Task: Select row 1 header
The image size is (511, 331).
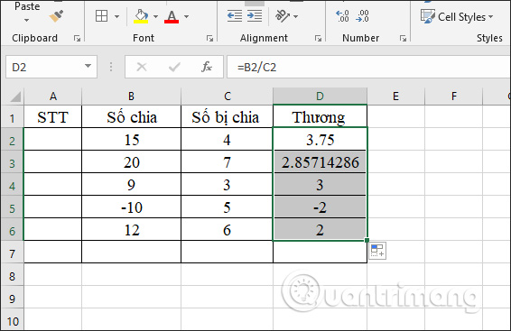Action: pyautogui.click(x=13, y=117)
